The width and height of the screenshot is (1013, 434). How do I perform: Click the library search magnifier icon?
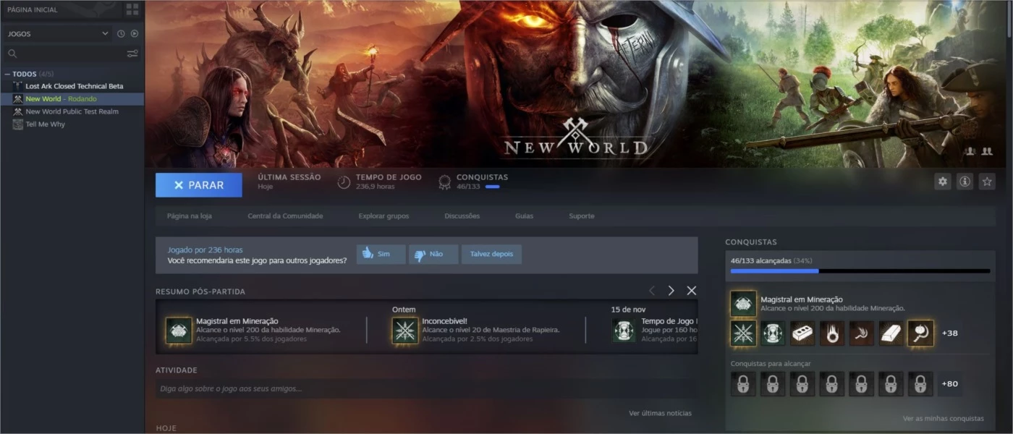[x=12, y=54]
